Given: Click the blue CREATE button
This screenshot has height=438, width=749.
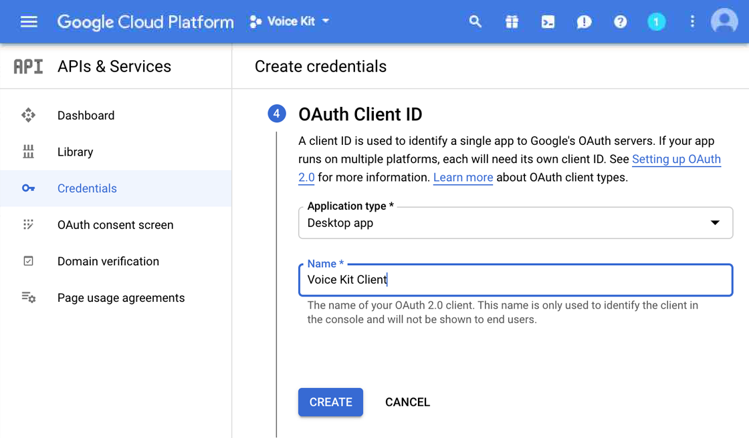Looking at the screenshot, I should [x=330, y=402].
